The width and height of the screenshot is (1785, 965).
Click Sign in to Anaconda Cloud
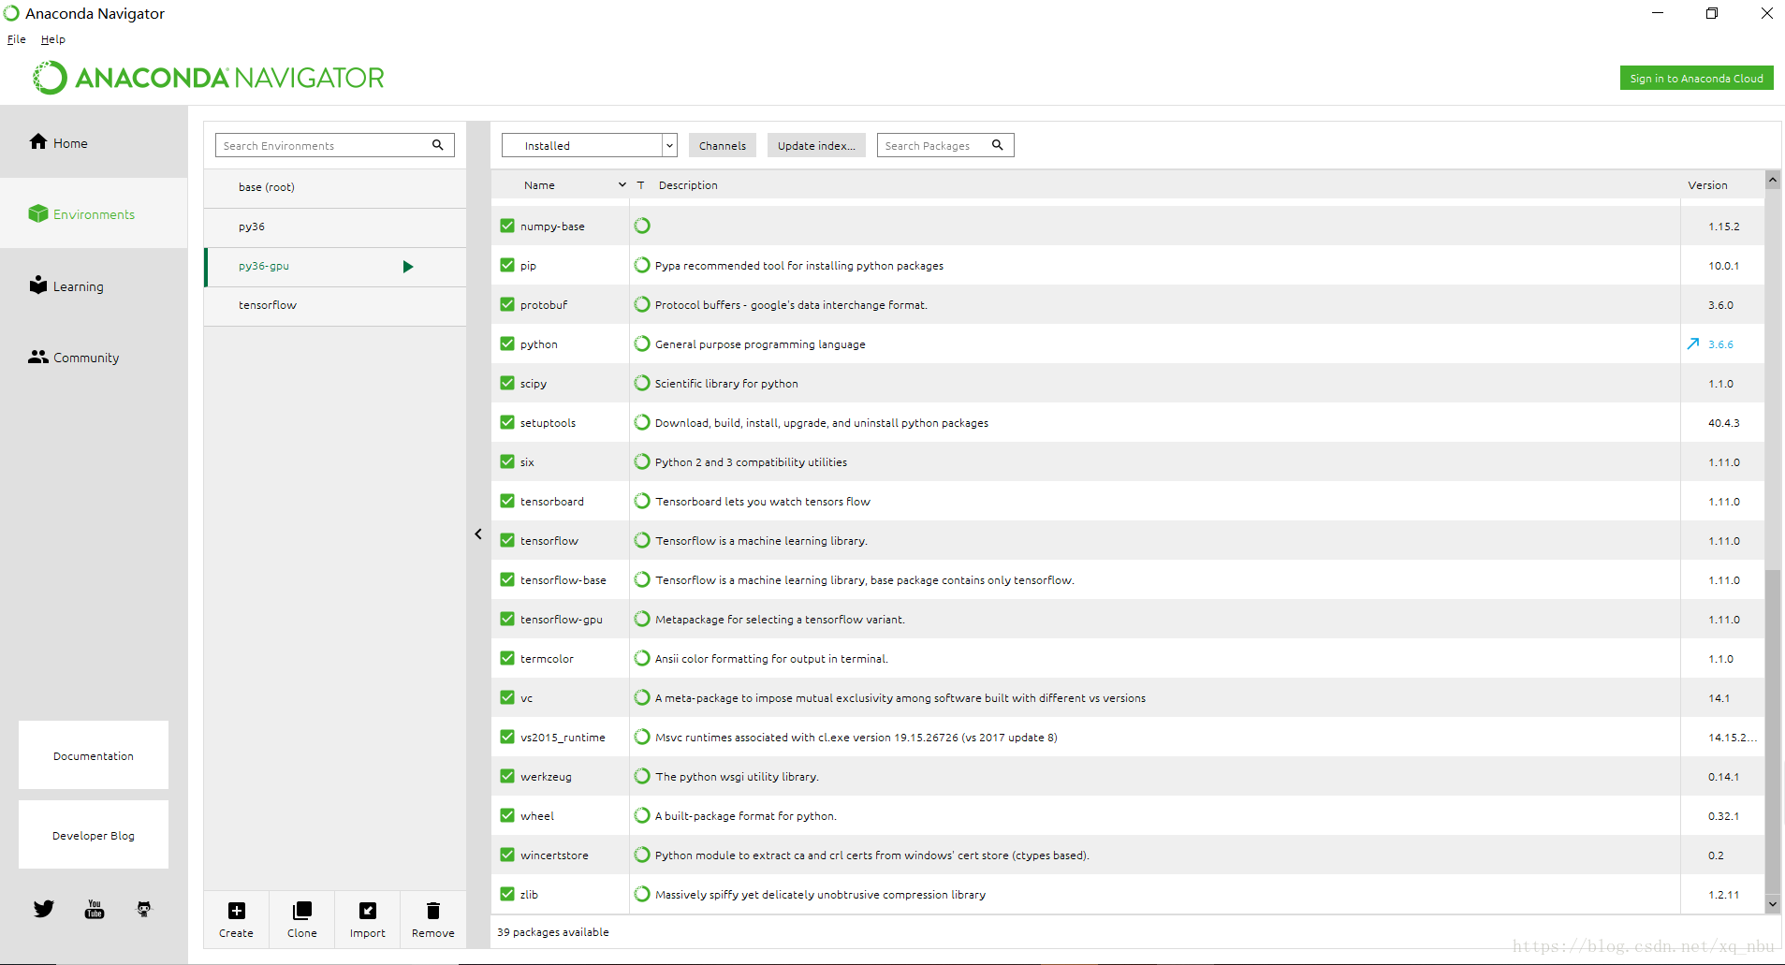tap(1696, 78)
